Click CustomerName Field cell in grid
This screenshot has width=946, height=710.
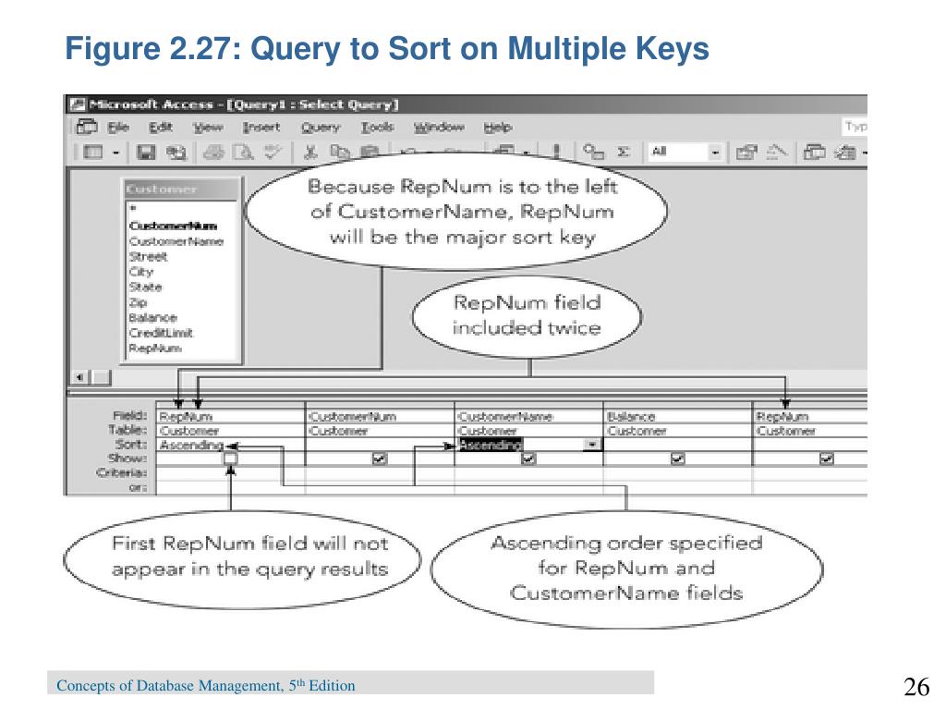pyautogui.click(x=529, y=417)
